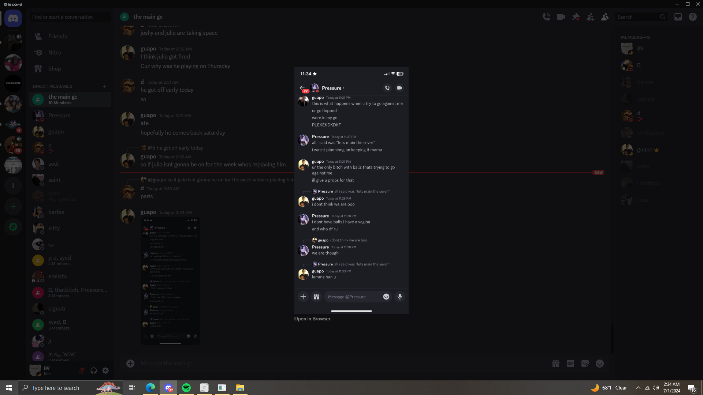Open the Nitro page

(x=70, y=53)
